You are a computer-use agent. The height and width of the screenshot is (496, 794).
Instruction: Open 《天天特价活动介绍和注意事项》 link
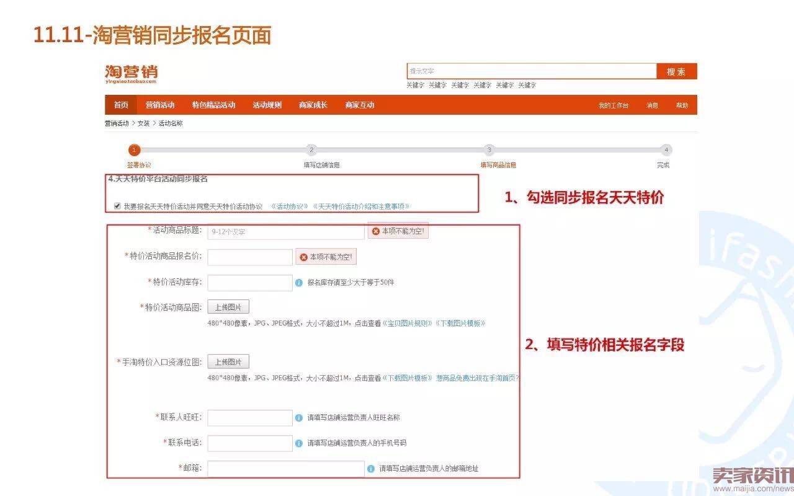[361, 206]
